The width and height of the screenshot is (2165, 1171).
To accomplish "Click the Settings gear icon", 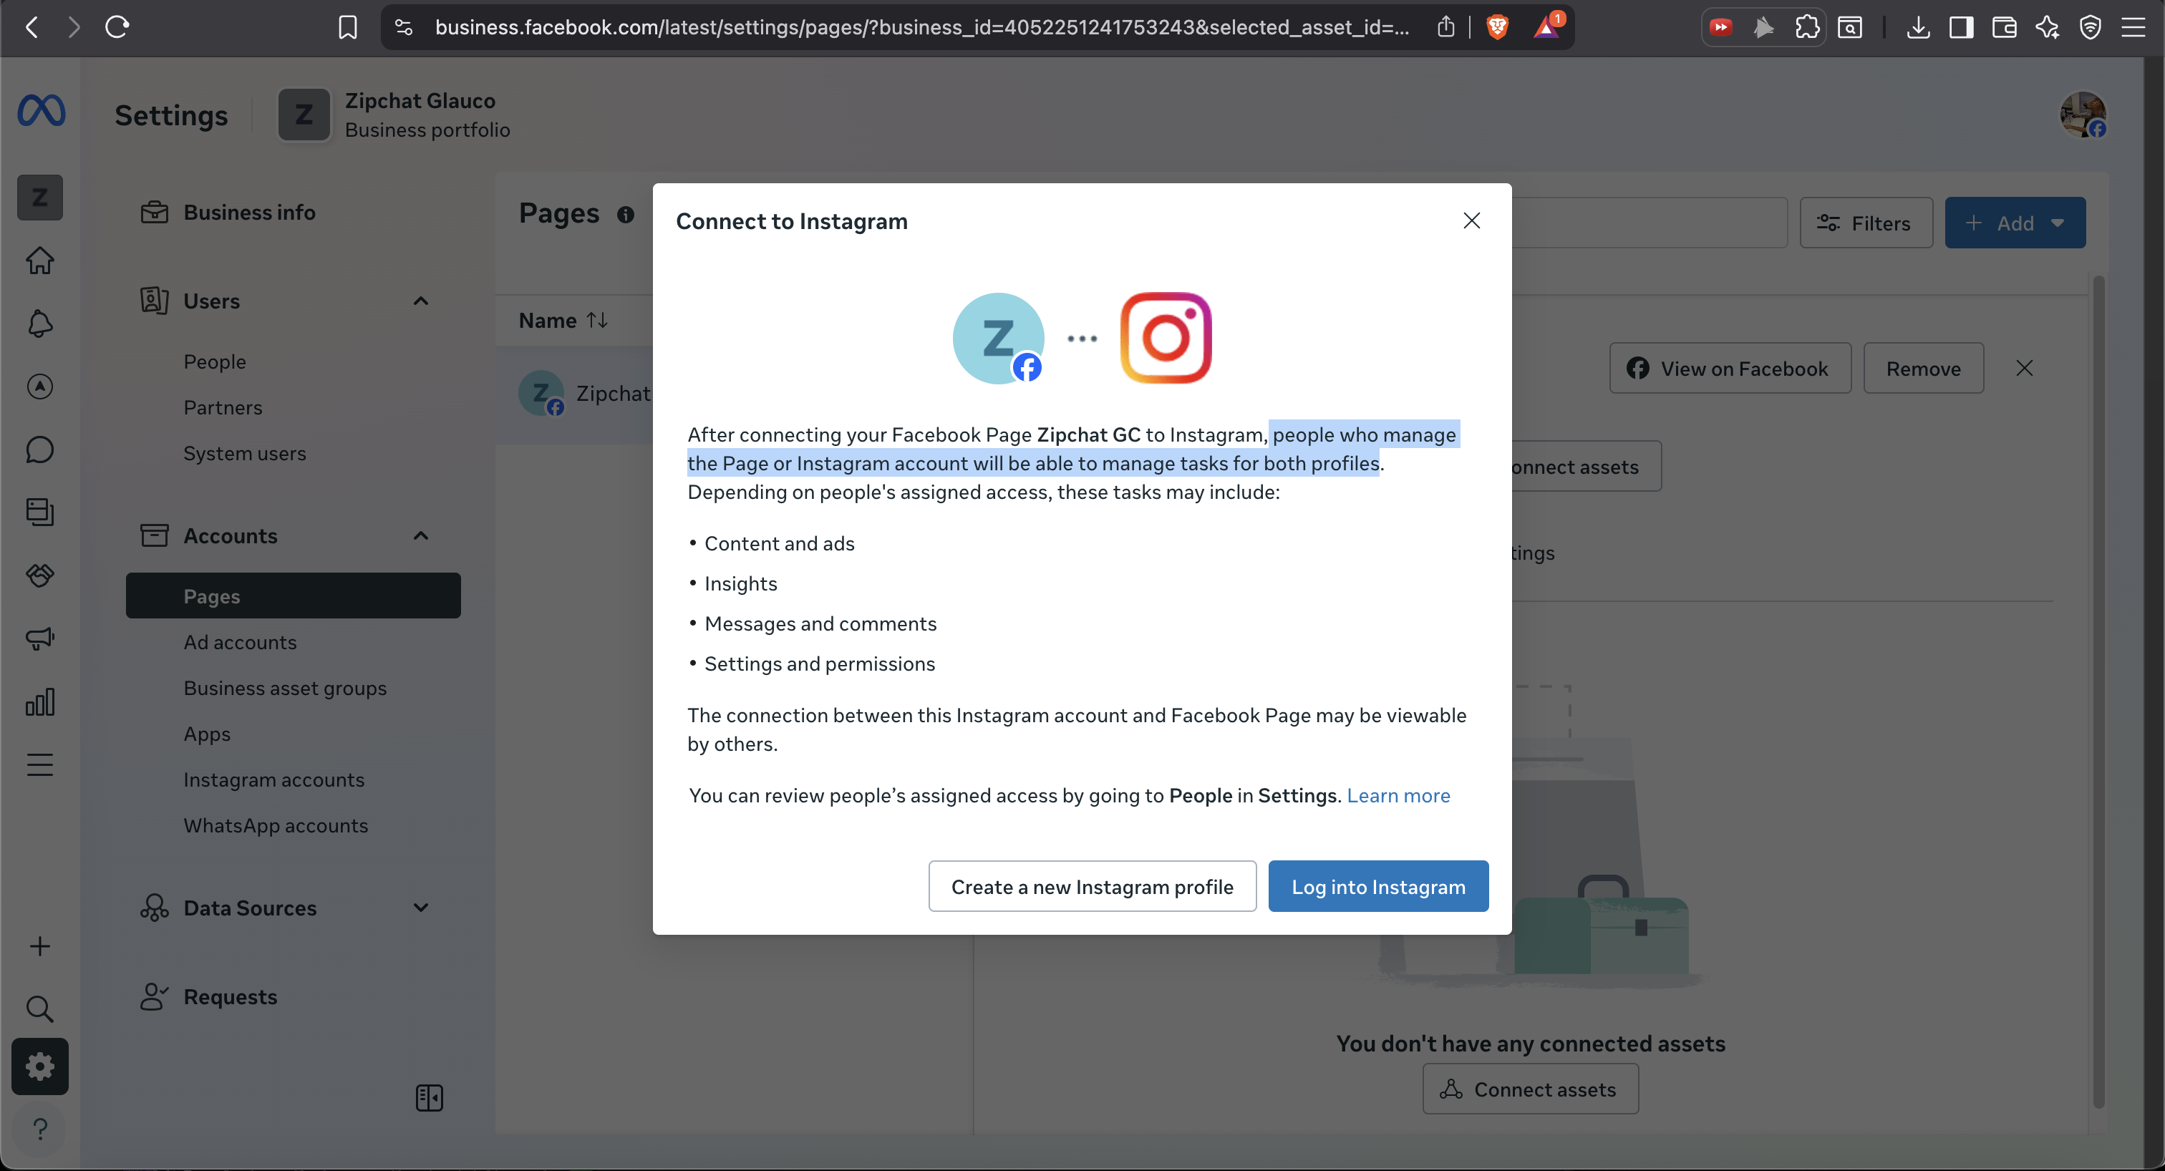I will click(x=39, y=1066).
